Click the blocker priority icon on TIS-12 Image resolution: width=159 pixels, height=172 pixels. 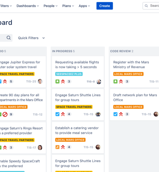pos(5,114)
